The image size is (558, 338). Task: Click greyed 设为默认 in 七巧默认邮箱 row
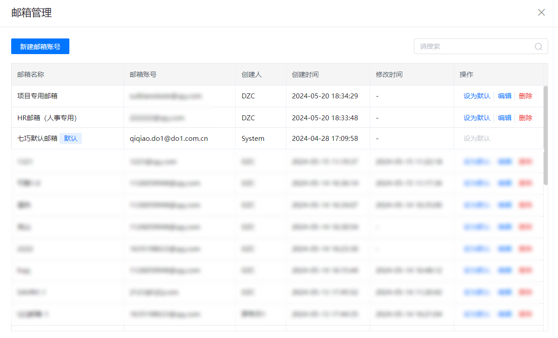pyautogui.click(x=477, y=139)
